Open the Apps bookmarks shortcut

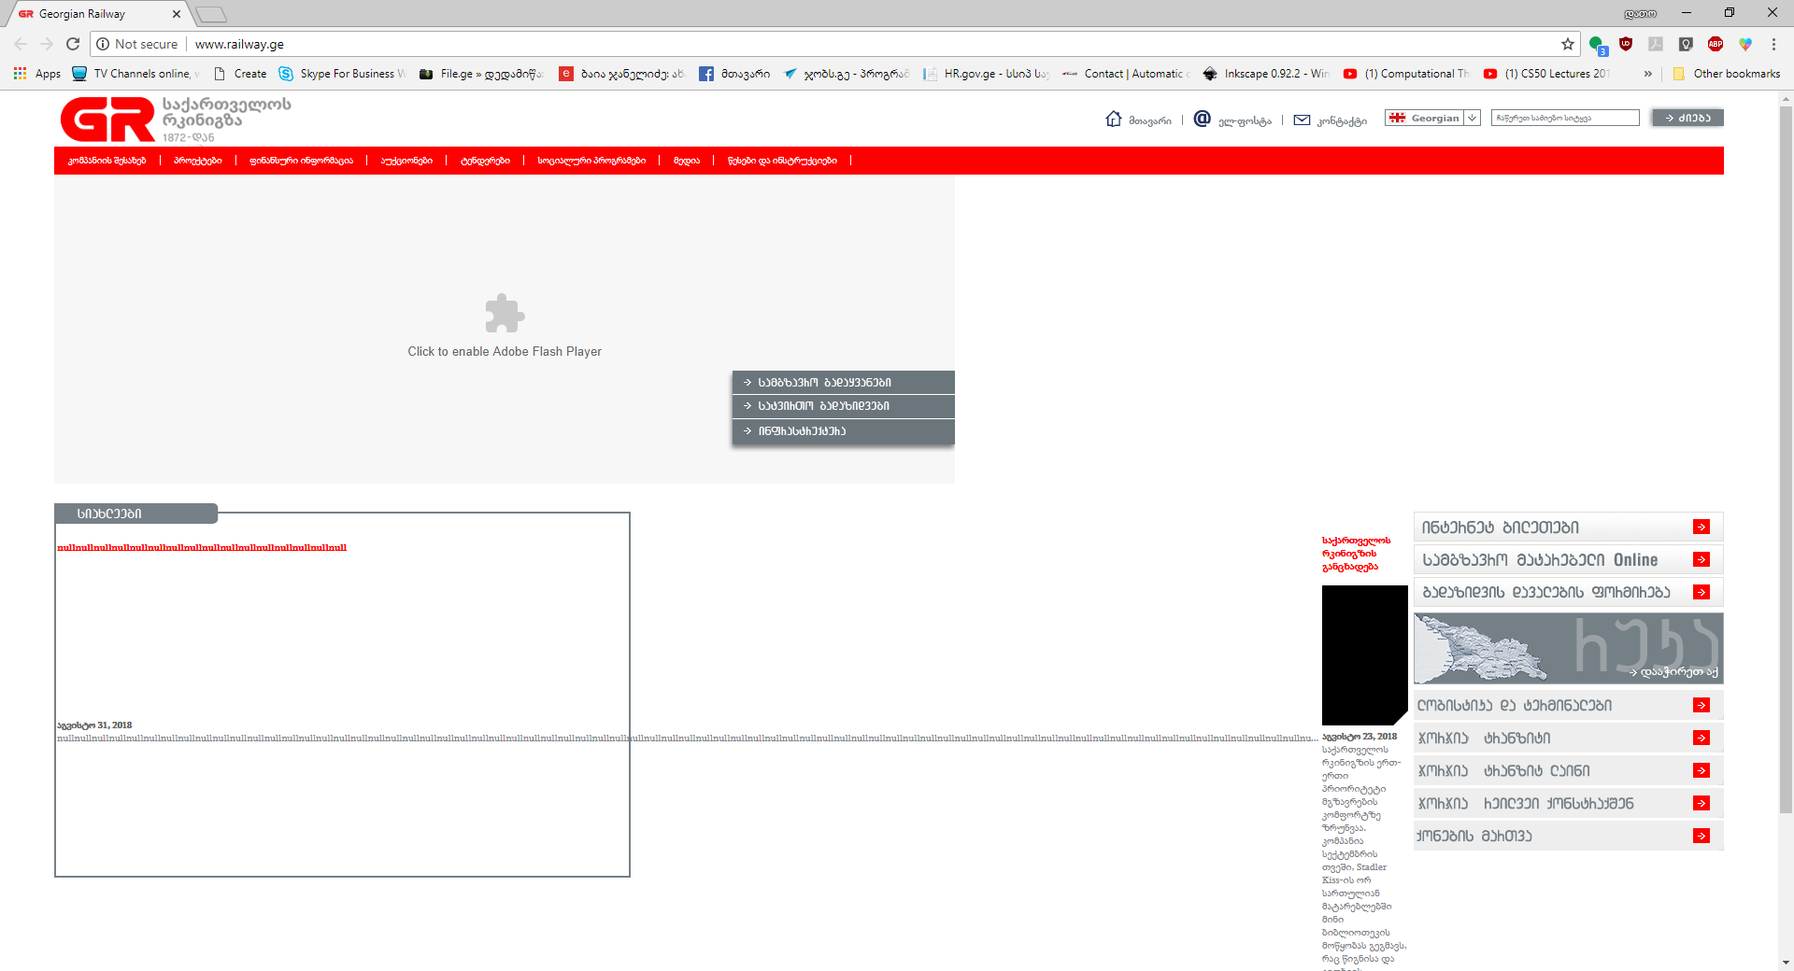pyautogui.click(x=37, y=74)
